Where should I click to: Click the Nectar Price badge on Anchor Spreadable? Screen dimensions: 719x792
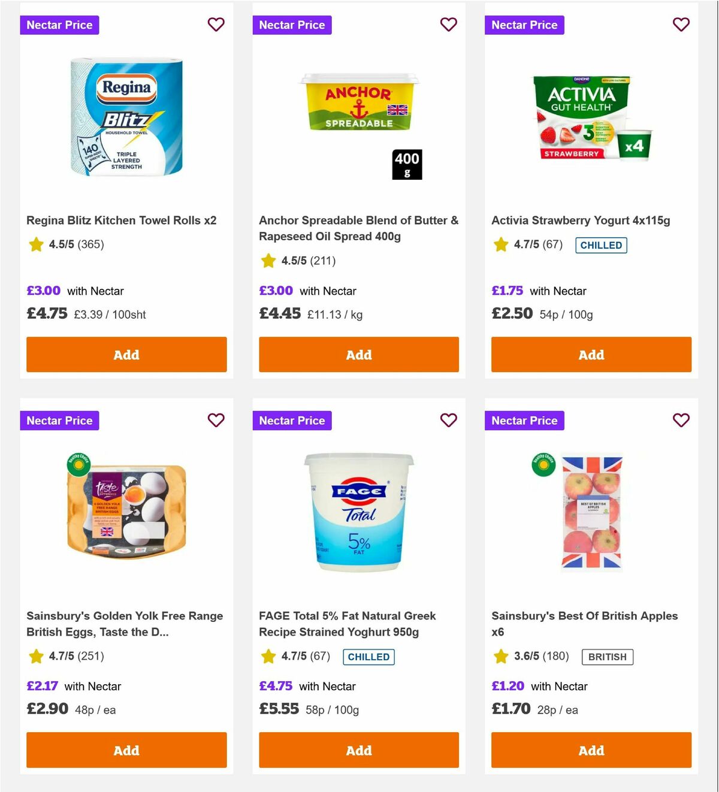292,25
